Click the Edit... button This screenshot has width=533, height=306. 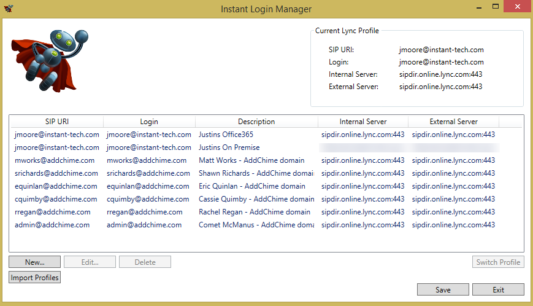click(90, 262)
